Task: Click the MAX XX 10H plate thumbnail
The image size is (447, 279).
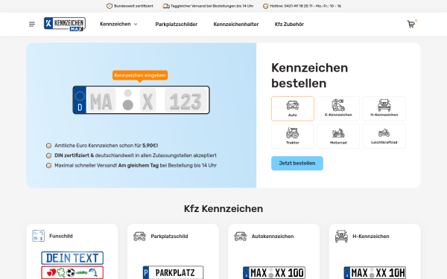Action: (375, 273)
